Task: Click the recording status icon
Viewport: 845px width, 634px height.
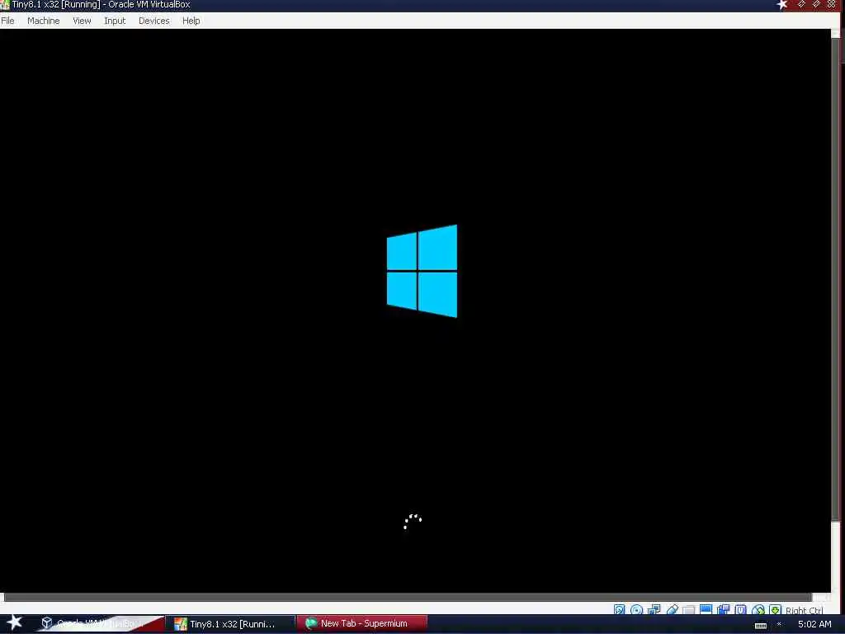Action: (x=723, y=610)
